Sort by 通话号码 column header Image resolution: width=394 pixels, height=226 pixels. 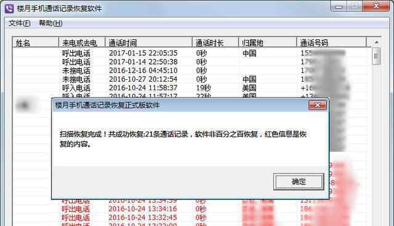click(x=331, y=43)
